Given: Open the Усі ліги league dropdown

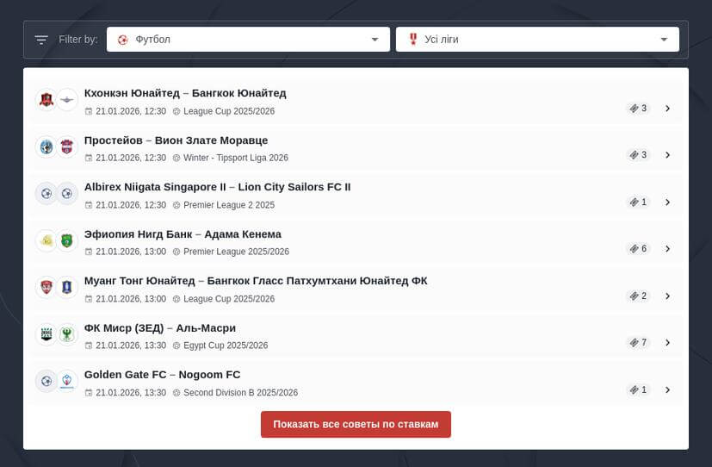Looking at the screenshot, I should pos(537,40).
